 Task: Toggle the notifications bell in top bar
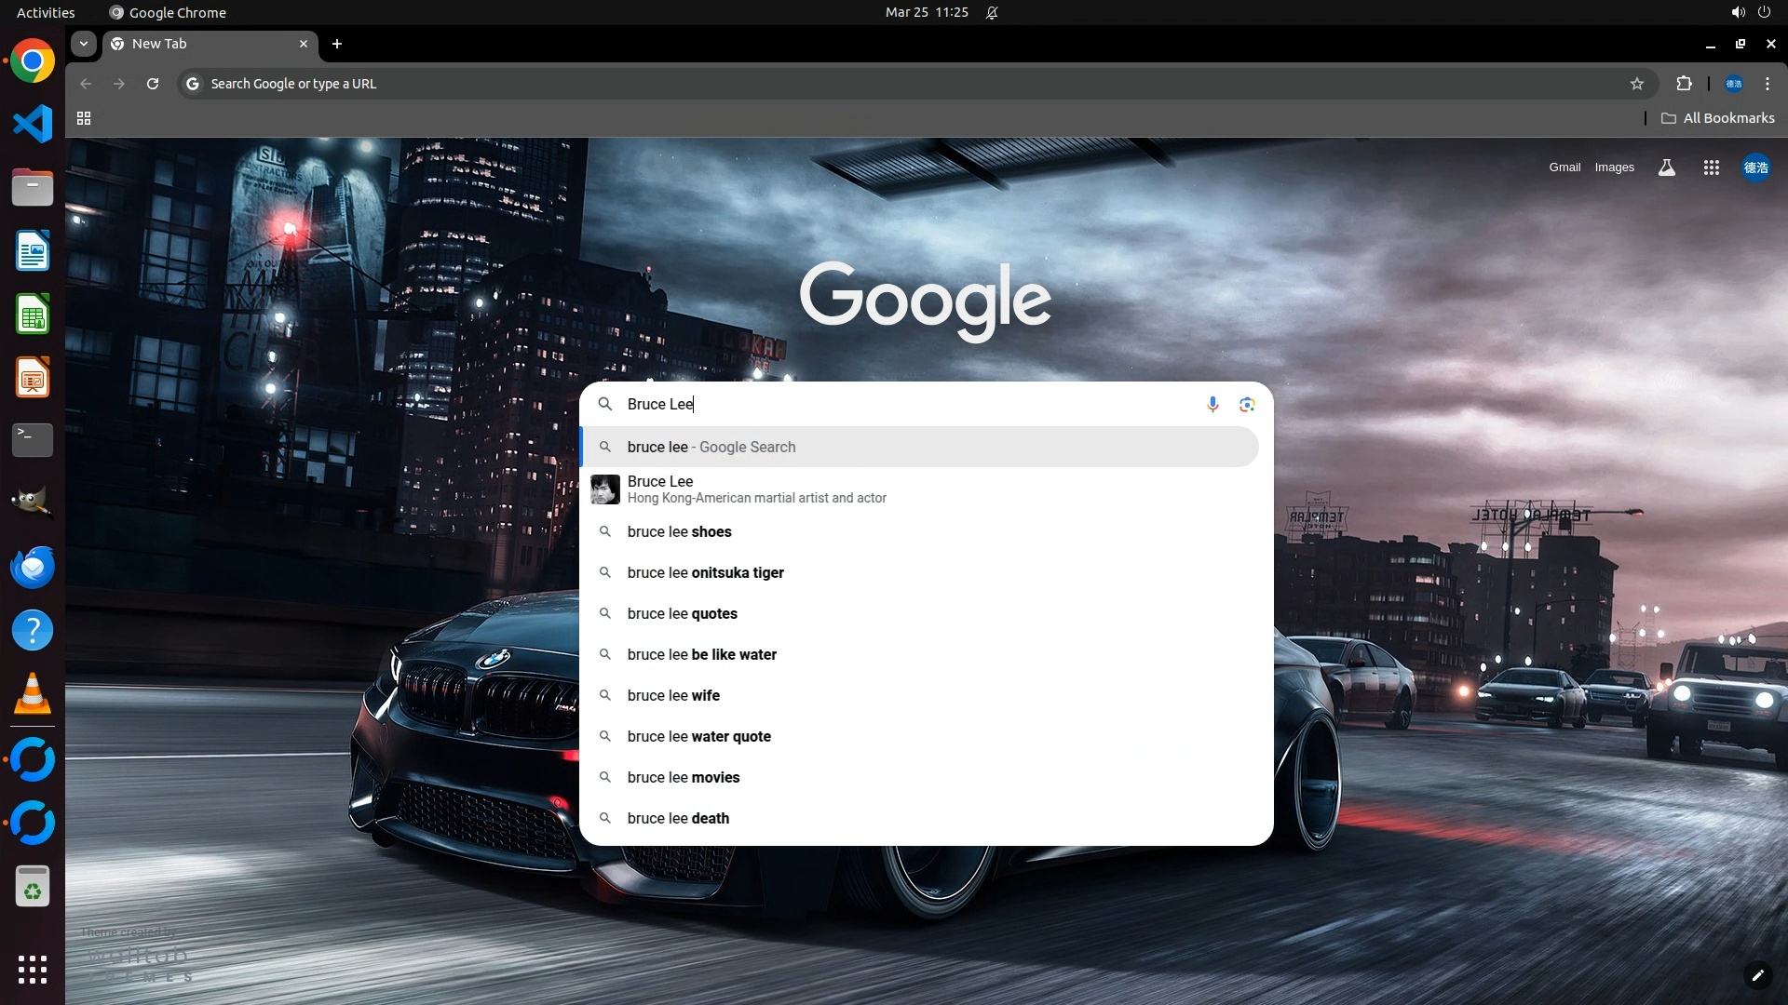[992, 13]
